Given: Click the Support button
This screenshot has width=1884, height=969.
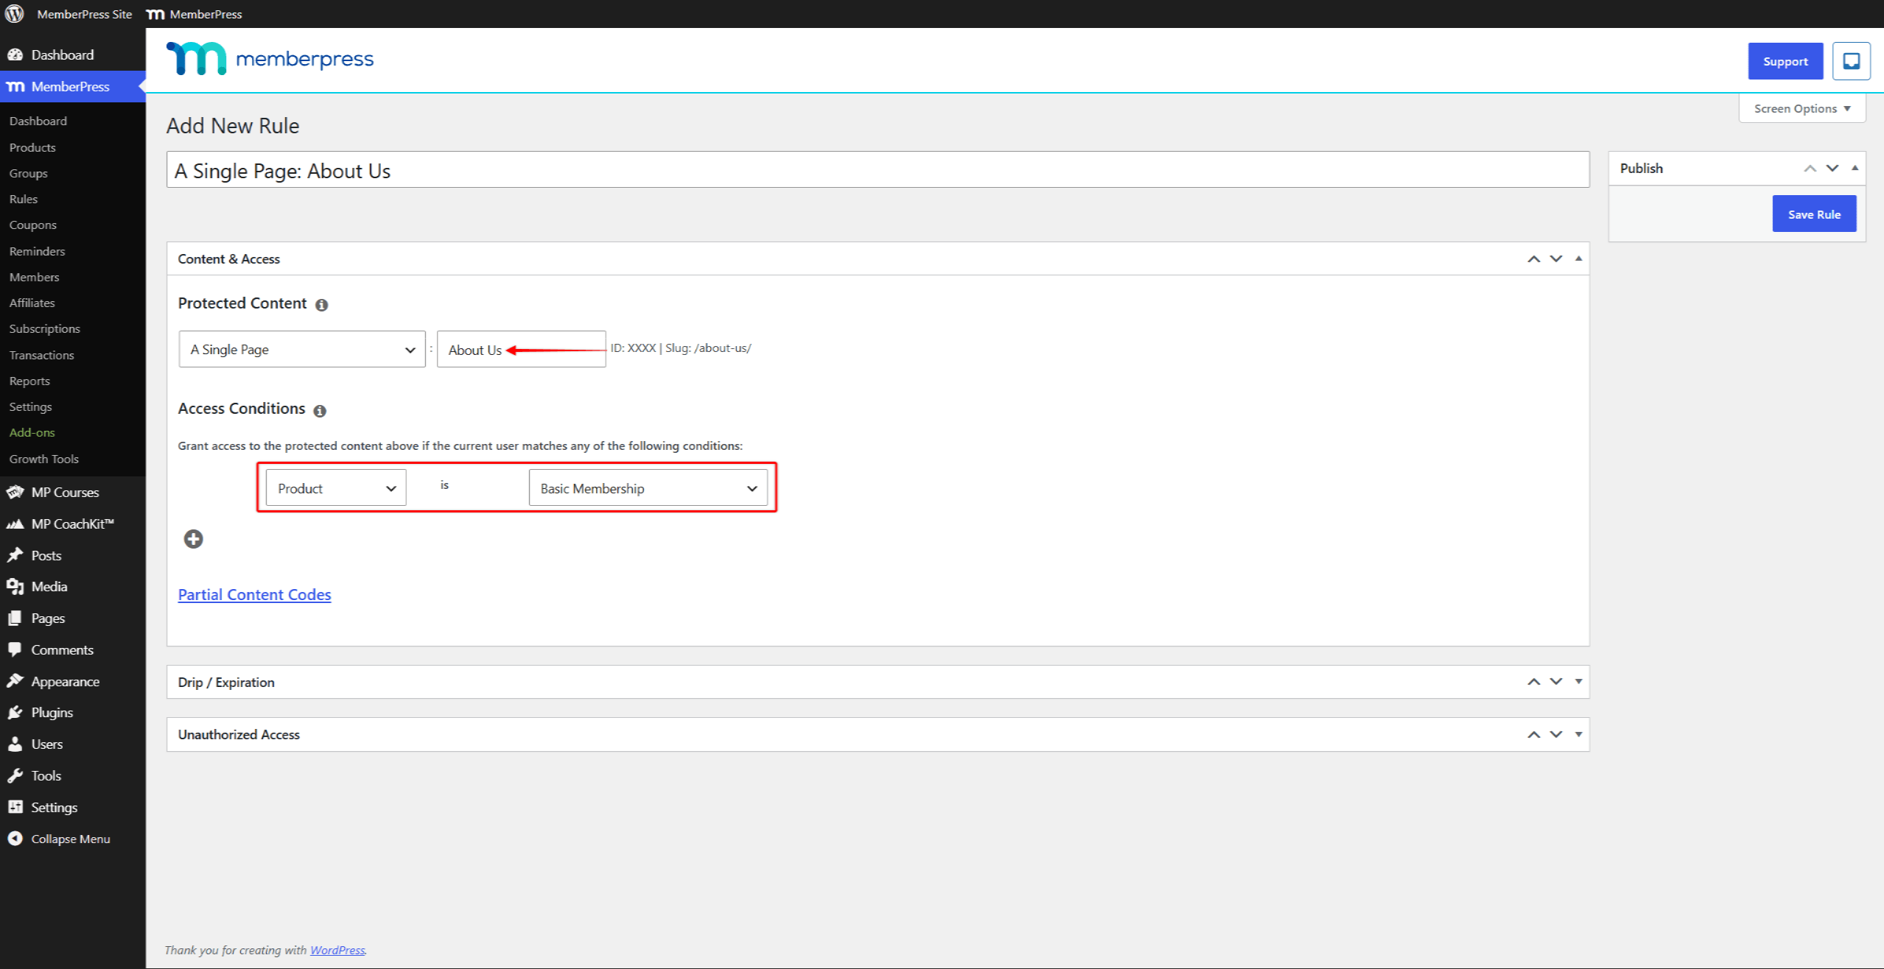Looking at the screenshot, I should coord(1785,61).
